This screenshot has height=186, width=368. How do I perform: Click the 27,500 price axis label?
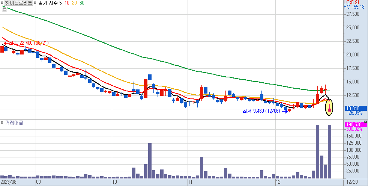coord(353,14)
